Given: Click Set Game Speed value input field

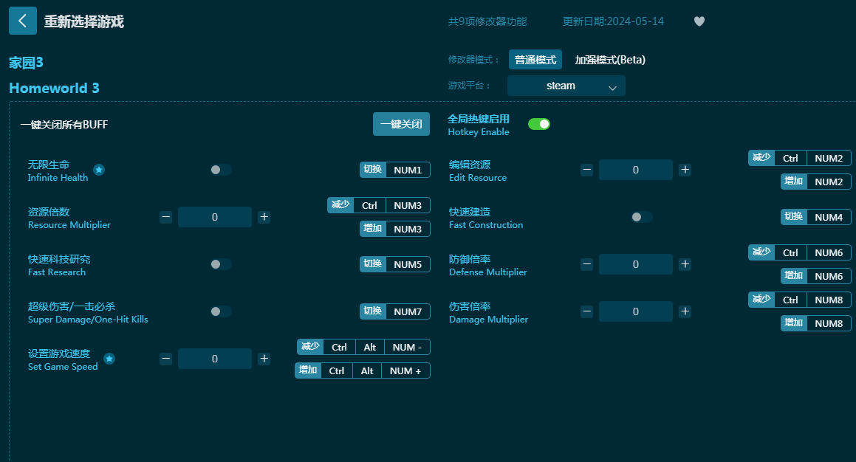Looking at the screenshot, I should coord(215,359).
